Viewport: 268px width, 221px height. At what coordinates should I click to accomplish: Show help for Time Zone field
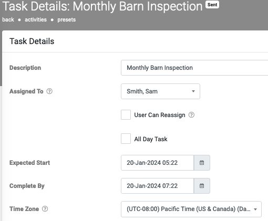[x=45, y=209]
